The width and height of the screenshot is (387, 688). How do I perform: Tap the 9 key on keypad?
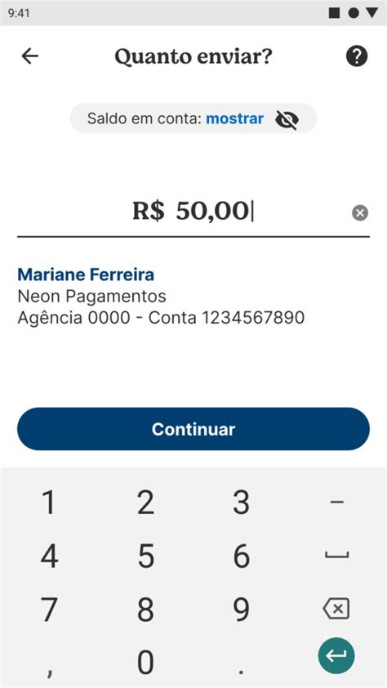[x=241, y=609]
